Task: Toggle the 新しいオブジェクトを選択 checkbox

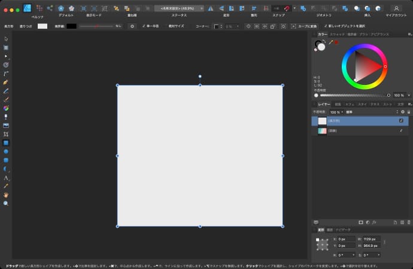Action: [326, 26]
